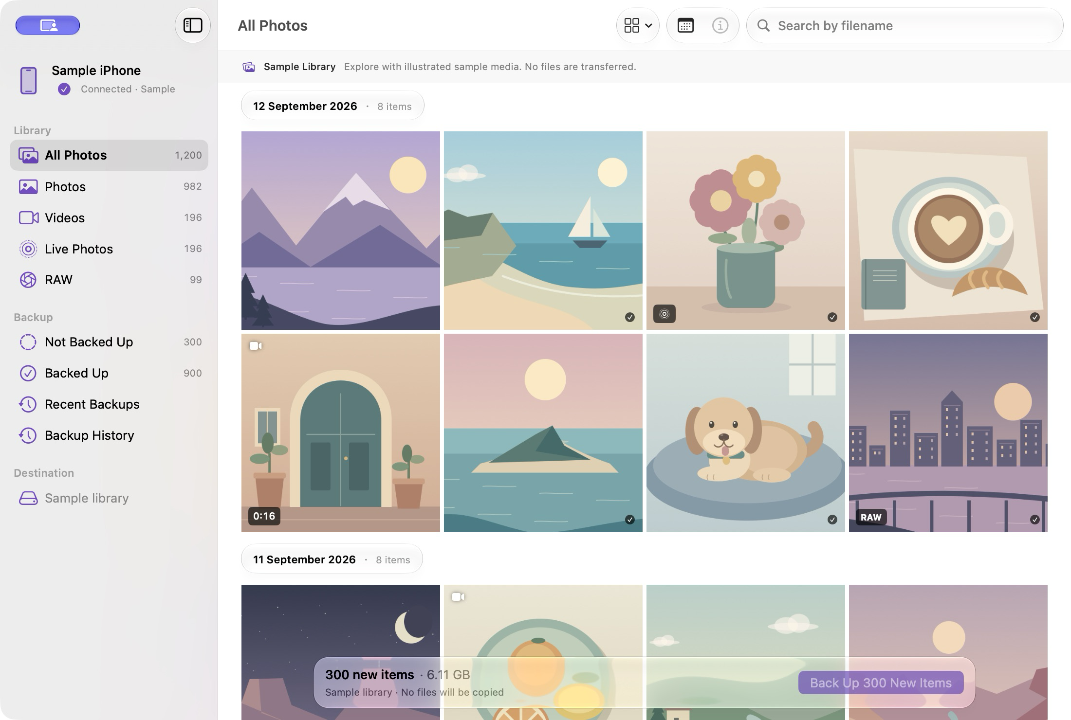This screenshot has width=1071, height=720.
Task: Select All Photos in the sidebar
Action: pos(109,155)
